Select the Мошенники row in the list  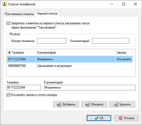point(70,59)
